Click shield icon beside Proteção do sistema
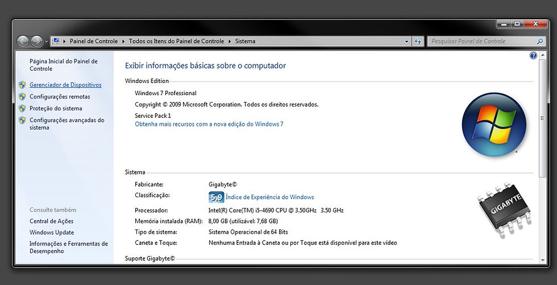 [x=22, y=108]
